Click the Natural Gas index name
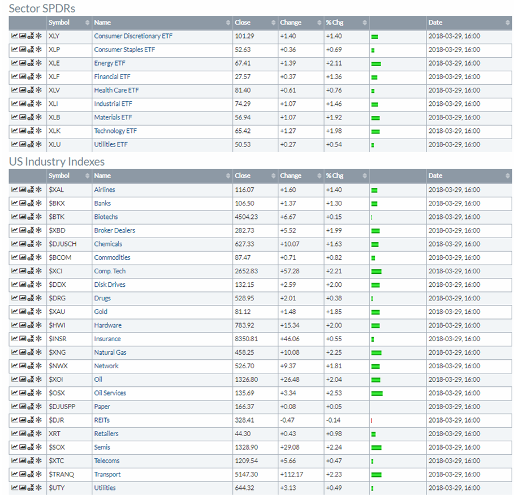514x495 pixels. [x=110, y=352]
